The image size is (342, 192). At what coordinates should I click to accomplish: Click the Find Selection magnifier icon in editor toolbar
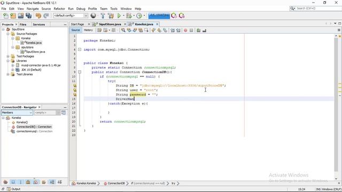point(123,30)
